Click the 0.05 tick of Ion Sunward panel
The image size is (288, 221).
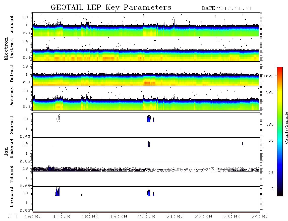pyautogui.click(x=25, y=137)
